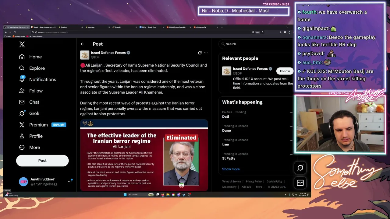Viewport: 390px width, 219px height.
Task: Click Israel Defense Forces name in Relevant people
Action: point(250,69)
